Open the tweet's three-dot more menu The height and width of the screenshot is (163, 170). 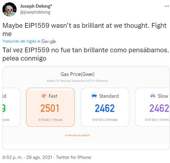pos(167,6)
